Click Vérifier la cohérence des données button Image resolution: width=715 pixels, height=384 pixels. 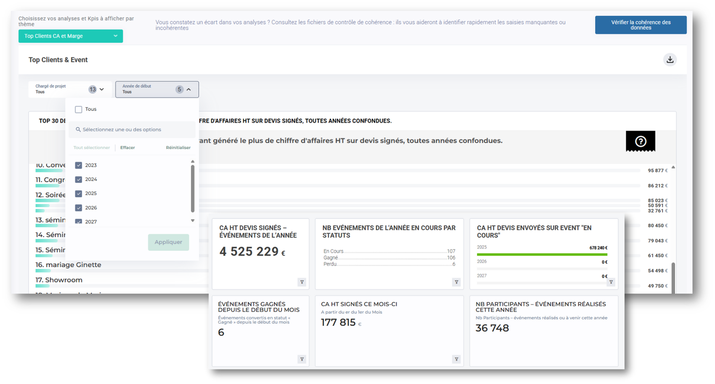click(x=640, y=25)
